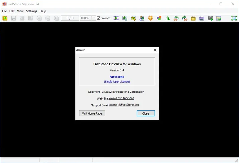Click the FastStone MaxView for Windows heading

[117, 64]
